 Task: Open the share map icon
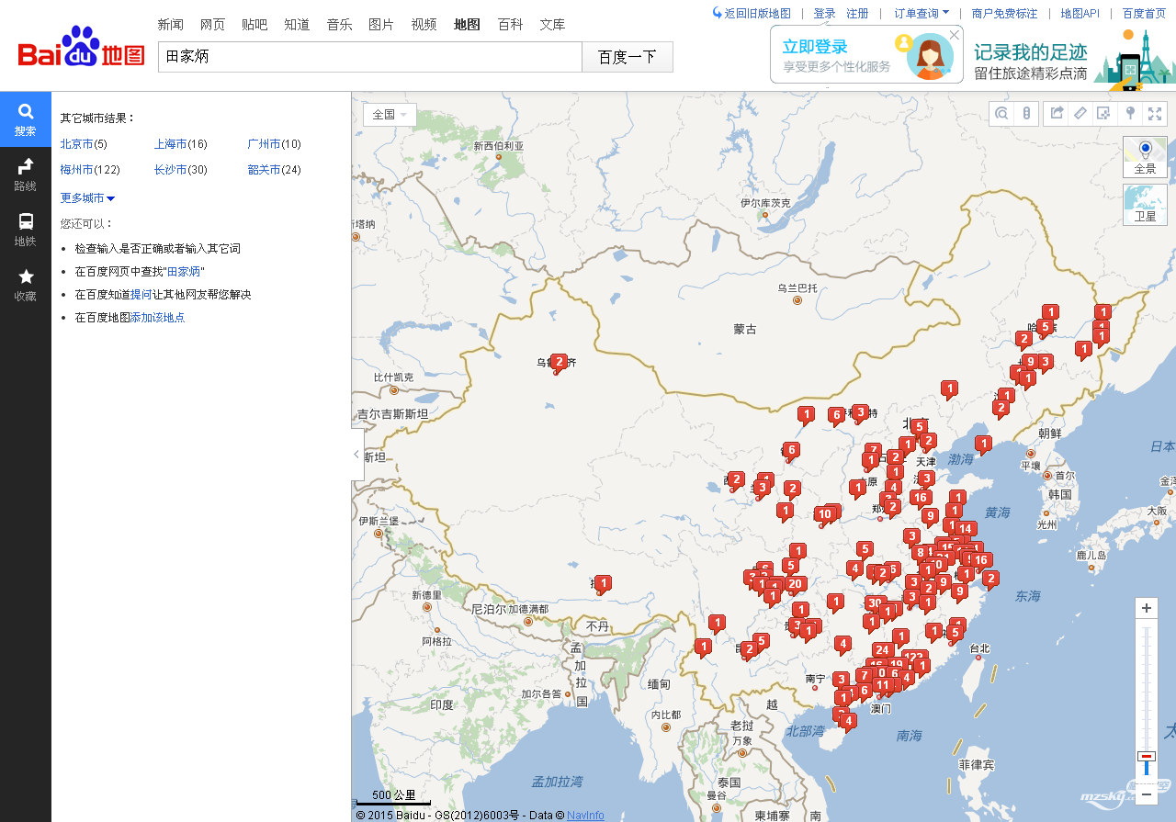[x=1057, y=114]
